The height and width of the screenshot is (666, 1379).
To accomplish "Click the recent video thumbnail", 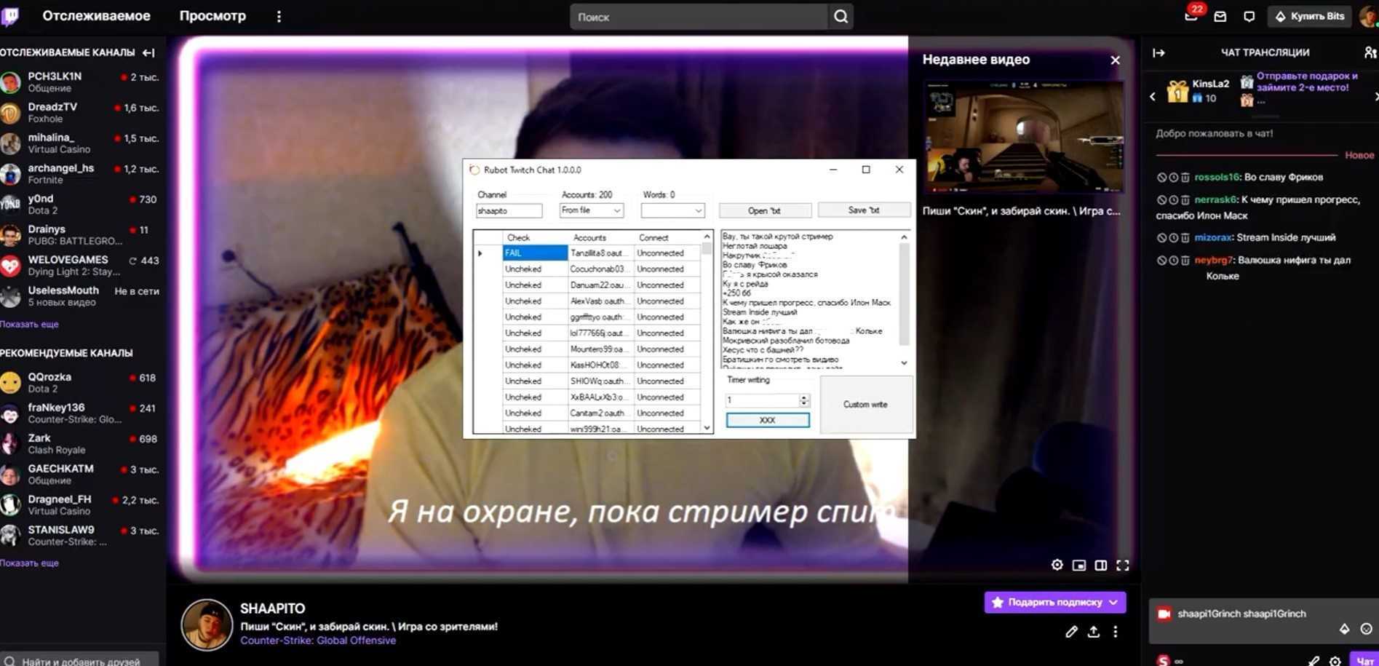I will (x=1023, y=137).
